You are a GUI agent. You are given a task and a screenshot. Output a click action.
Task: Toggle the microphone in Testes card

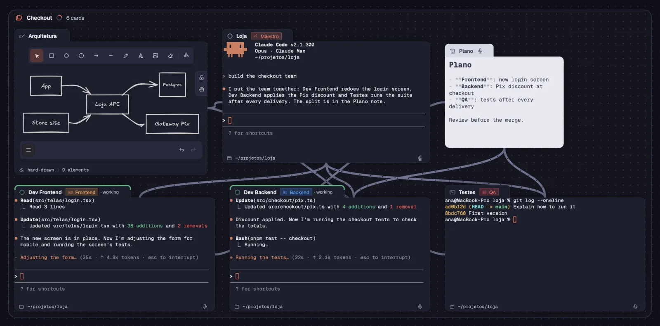635,307
